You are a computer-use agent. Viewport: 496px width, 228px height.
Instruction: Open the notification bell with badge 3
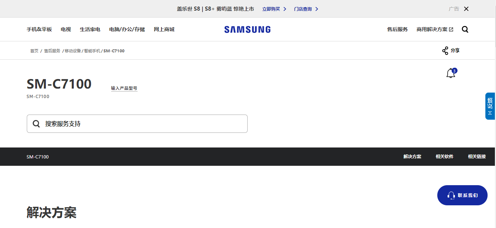pyautogui.click(x=451, y=73)
